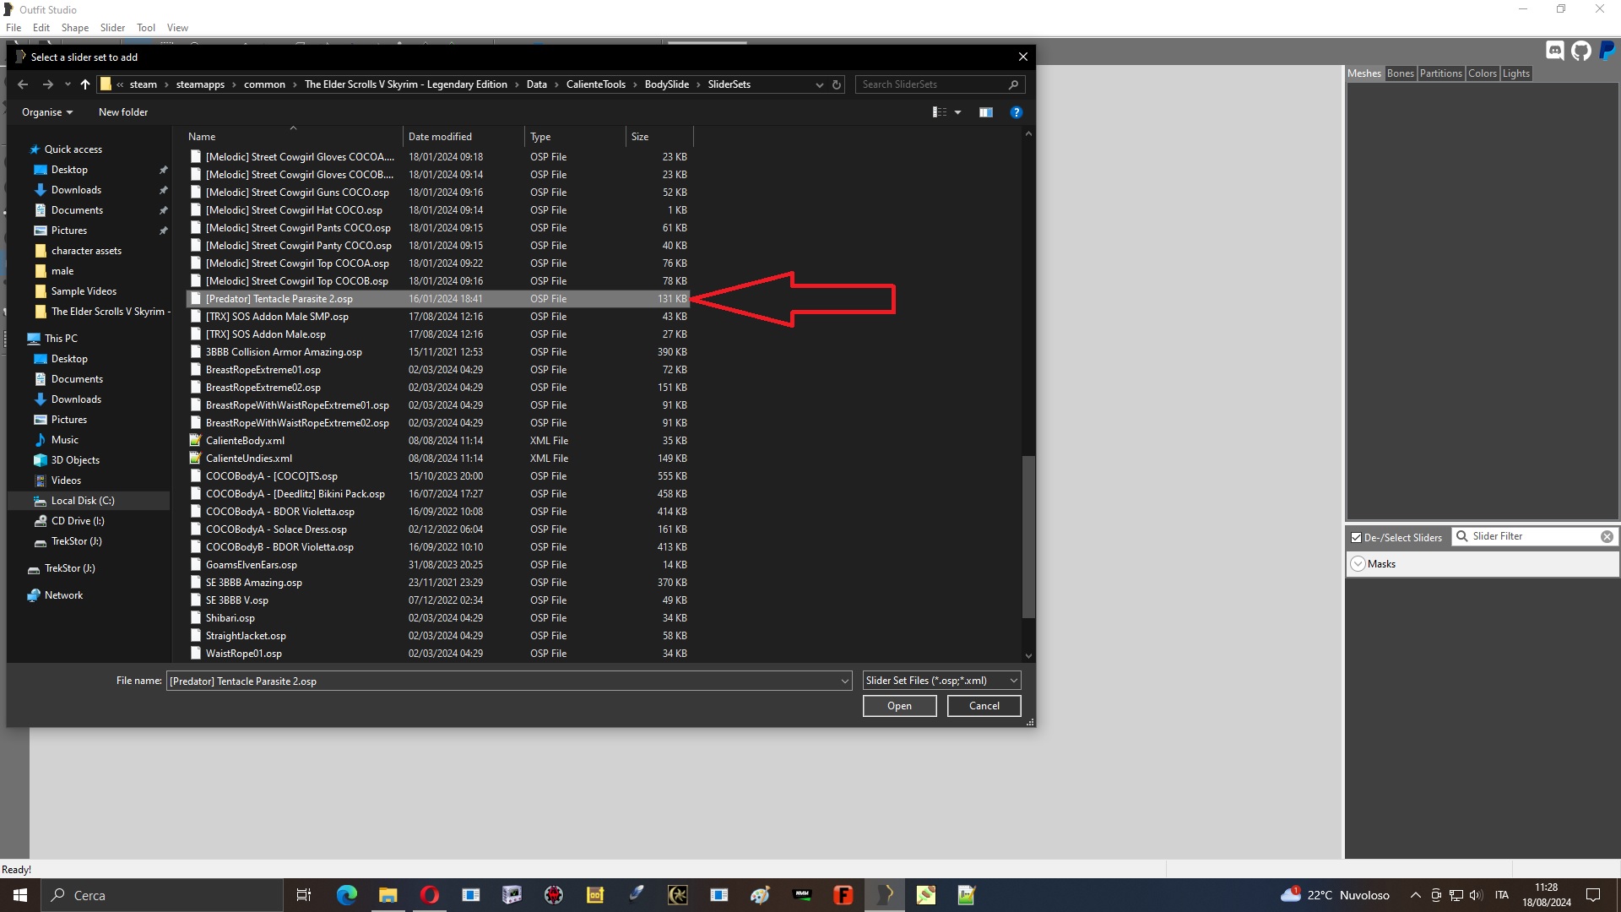Click the Windows Start button
This screenshot has width=1621, height=912.
[20, 895]
